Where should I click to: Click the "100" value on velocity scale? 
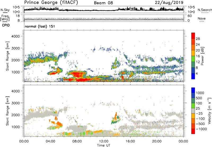[x=199, y=103]
